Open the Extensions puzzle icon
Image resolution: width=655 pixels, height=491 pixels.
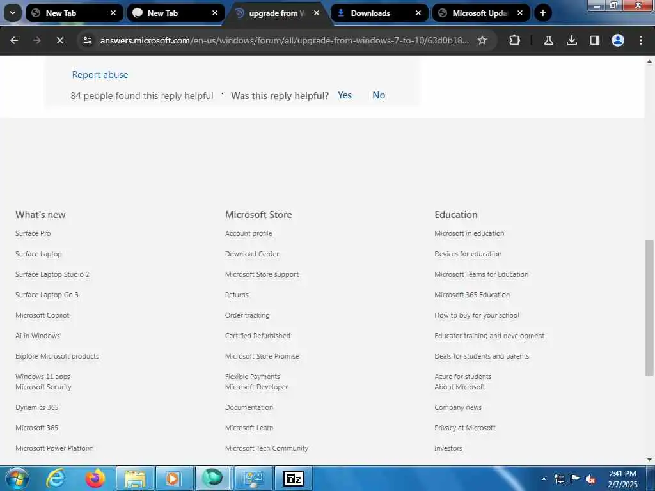pos(515,40)
